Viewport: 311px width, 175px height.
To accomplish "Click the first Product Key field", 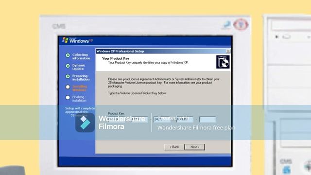I will [116, 120].
